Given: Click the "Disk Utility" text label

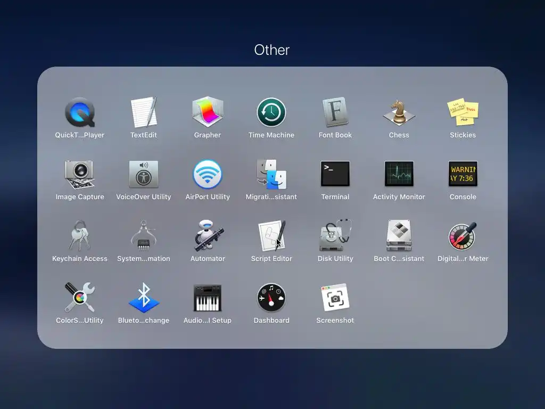Looking at the screenshot, I should click(x=335, y=259).
